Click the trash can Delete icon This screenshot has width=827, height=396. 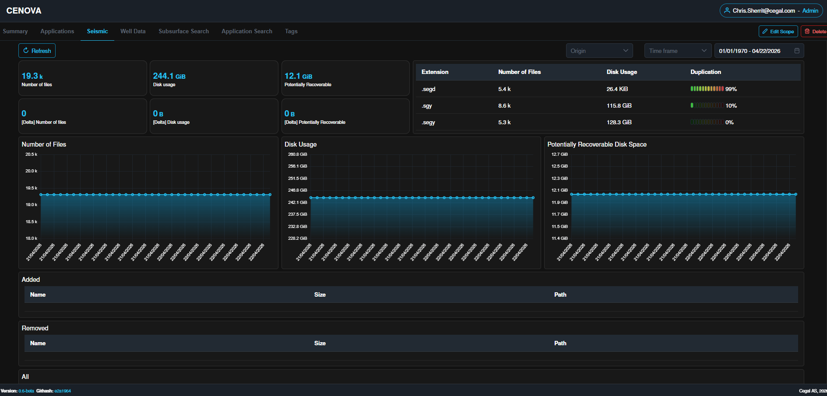pyautogui.click(x=807, y=32)
